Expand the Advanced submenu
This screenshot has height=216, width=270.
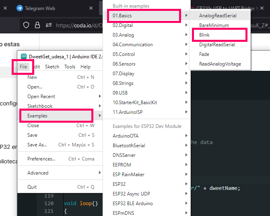(60, 173)
